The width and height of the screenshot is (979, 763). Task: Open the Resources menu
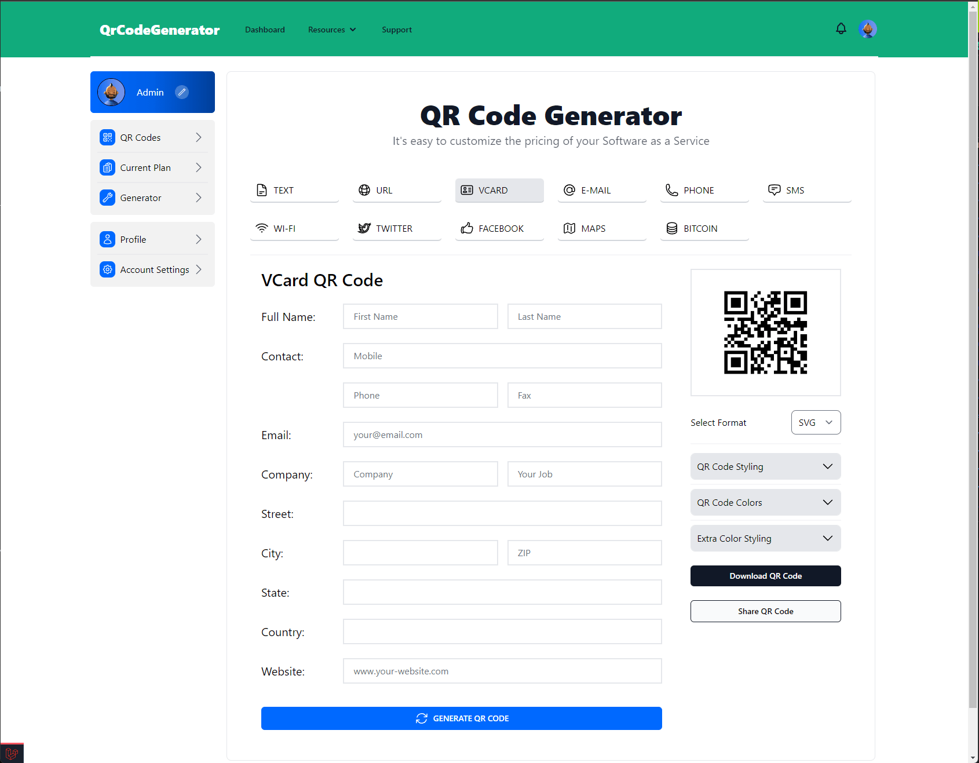(331, 30)
